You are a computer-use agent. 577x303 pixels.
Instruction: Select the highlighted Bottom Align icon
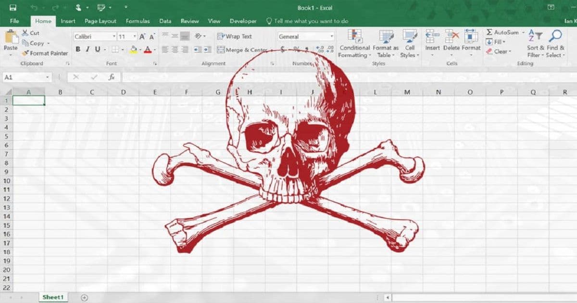click(x=185, y=36)
